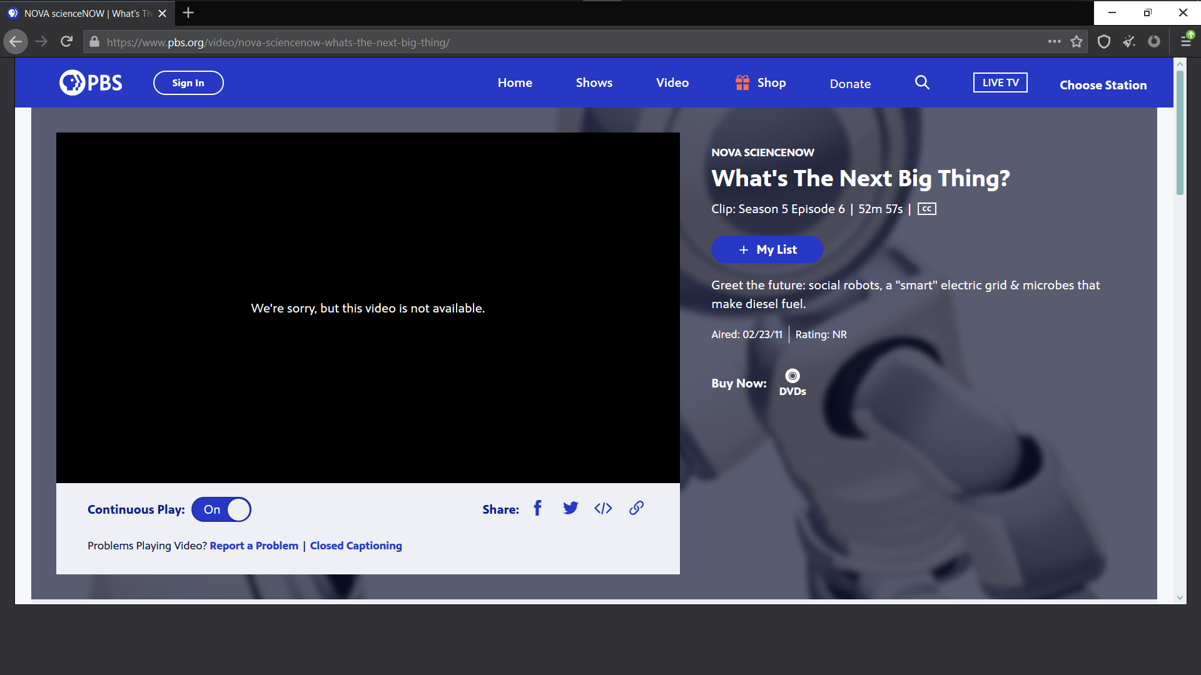
Task: Click the NOVA SCIENCENOW show link
Action: tap(763, 152)
